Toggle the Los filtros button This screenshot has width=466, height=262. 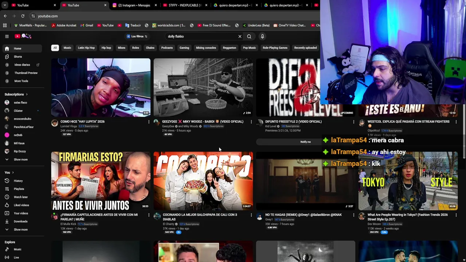(x=137, y=36)
